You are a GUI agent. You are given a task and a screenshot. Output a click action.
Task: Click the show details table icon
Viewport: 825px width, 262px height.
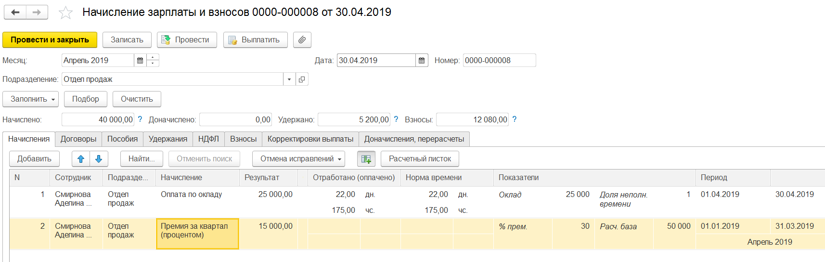[366, 159]
